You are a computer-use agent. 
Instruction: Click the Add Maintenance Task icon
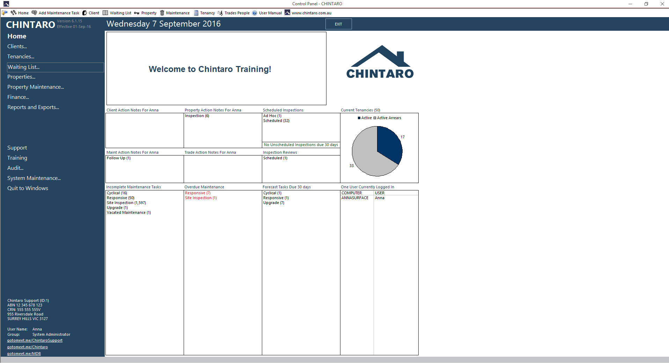34,13
